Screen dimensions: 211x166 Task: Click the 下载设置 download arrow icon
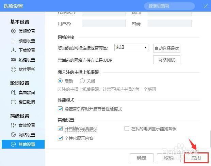pyautogui.click(x=13, y=50)
